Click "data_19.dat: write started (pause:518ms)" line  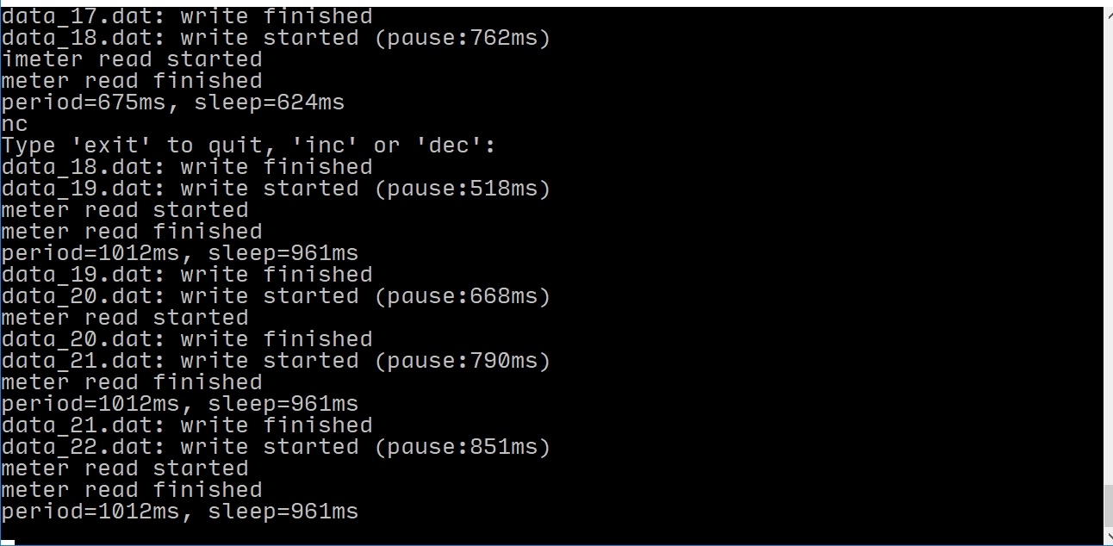coord(275,189)
